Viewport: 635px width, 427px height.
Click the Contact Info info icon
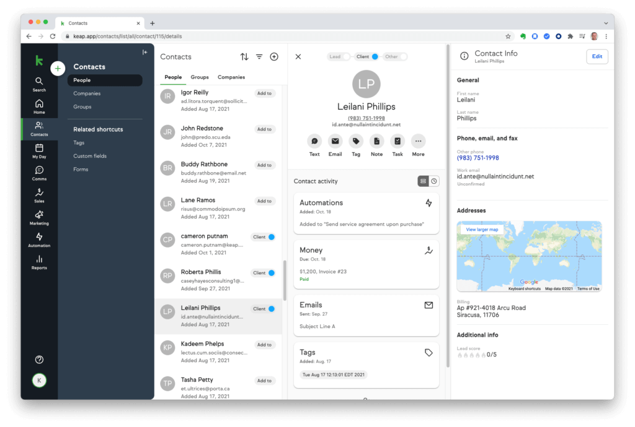464,56
